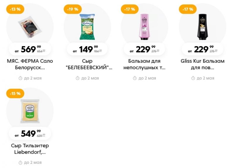The image size is (234, 168).
Task: Open the black Gliss Kur balm image
Action: click(x=202, y=26)
